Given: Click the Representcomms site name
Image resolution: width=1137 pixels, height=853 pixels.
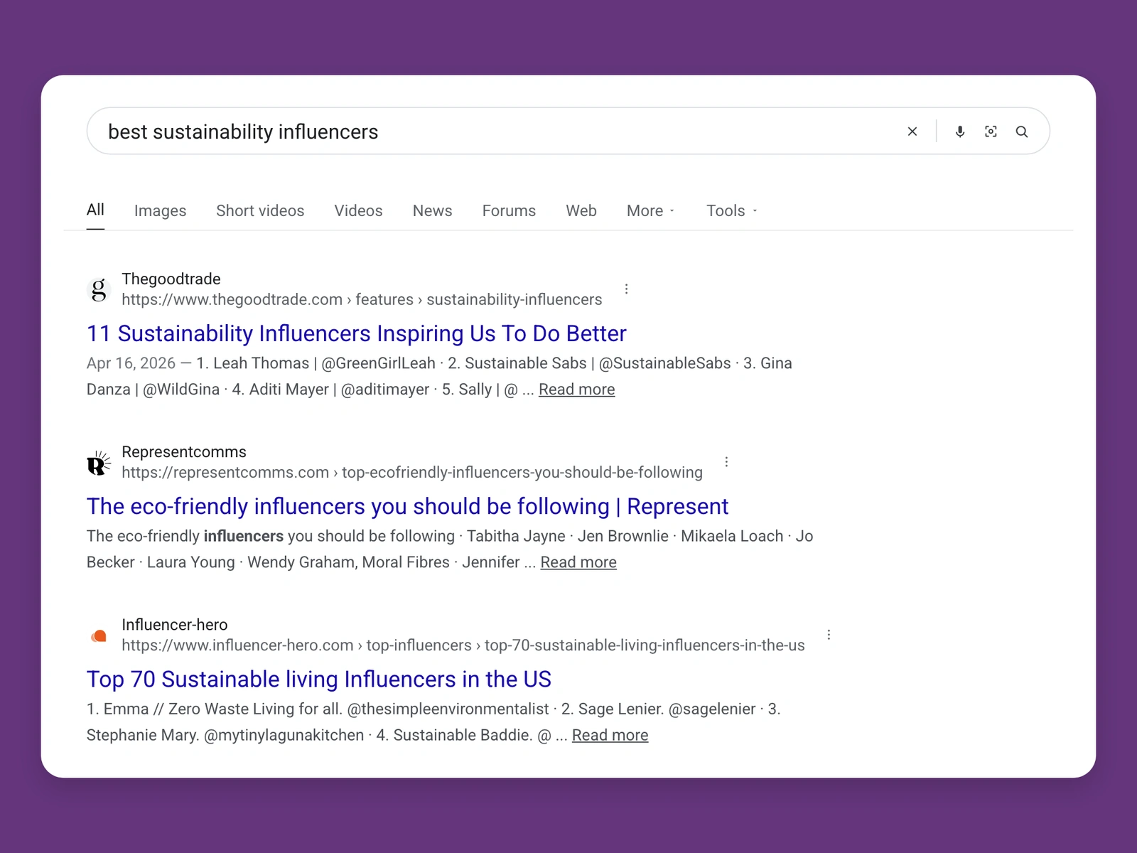Looking at the screenshot, I should click(184, 452).
